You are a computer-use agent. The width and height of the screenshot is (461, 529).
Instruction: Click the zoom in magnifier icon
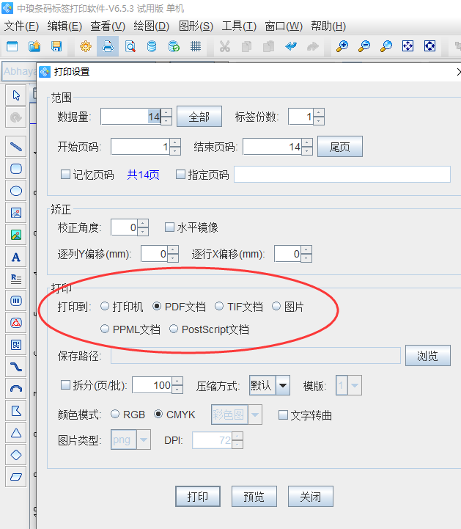tap(342, 46)
